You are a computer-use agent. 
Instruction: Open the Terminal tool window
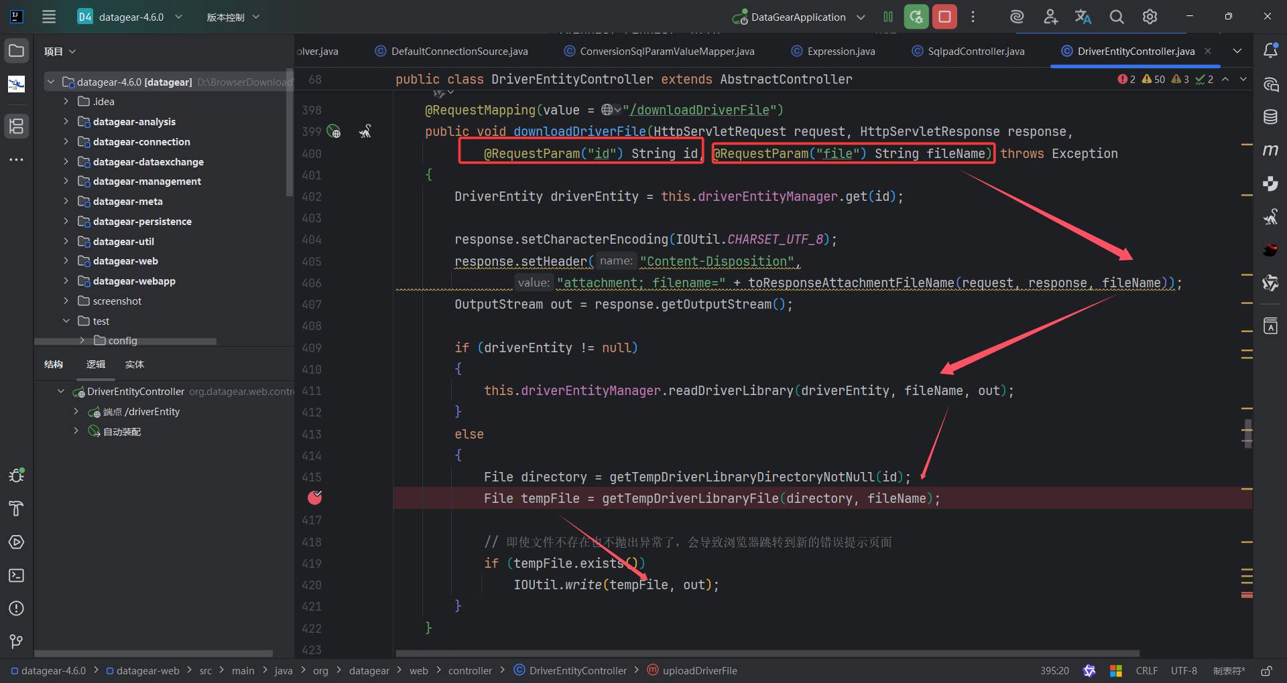pyautogui.click(x=17, y=576)
